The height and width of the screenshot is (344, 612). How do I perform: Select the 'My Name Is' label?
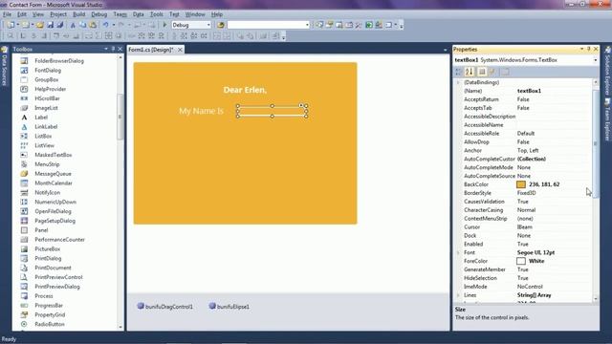(201, 111)
